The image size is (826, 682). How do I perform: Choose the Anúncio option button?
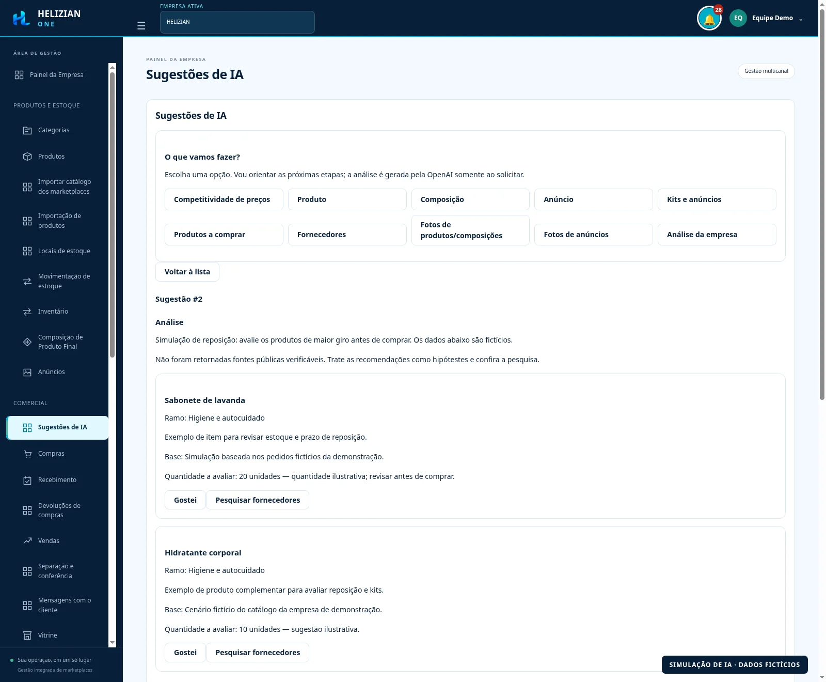point(594,199)
